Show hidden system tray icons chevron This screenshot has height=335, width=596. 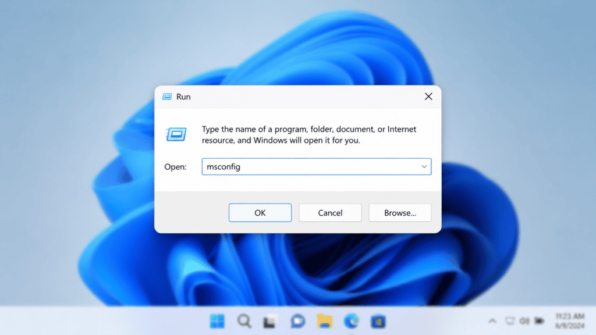492,321
